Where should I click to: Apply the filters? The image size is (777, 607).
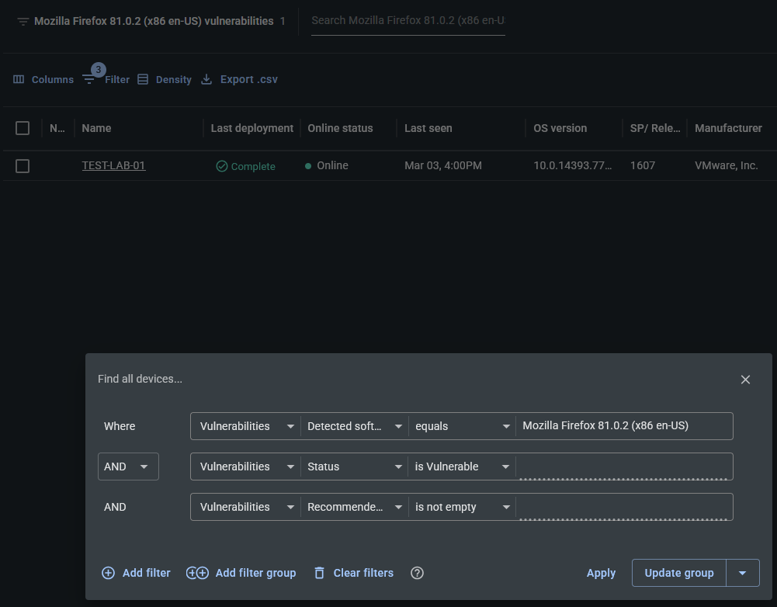tap(601, 574)
